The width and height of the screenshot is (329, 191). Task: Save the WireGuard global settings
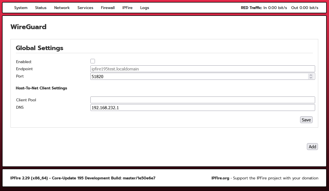click(306, 120)
